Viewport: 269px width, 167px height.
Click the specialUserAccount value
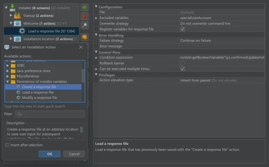click(196, 18)
